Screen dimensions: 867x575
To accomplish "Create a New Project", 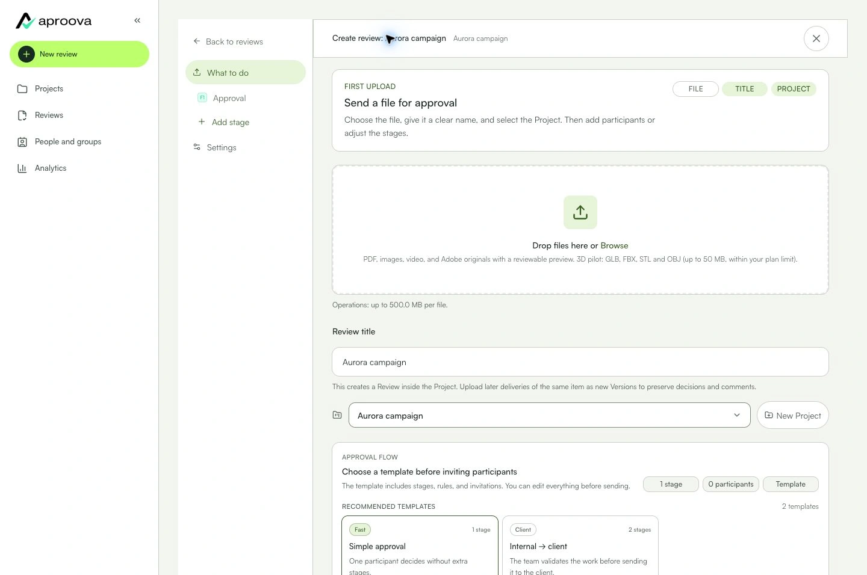I will click(793, 415).
